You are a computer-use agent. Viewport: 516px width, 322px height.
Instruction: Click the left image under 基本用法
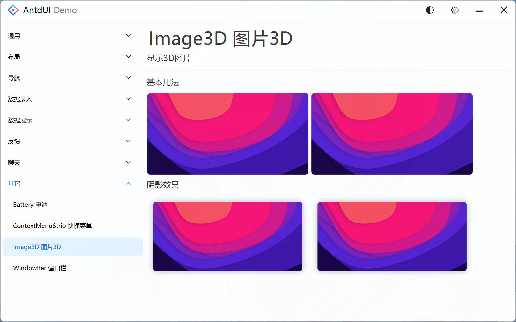click(x=228, y=134)
